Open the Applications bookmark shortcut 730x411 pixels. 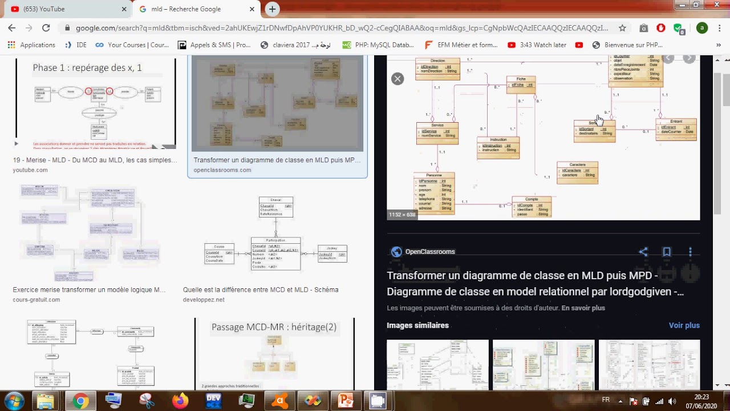[31, 45]
